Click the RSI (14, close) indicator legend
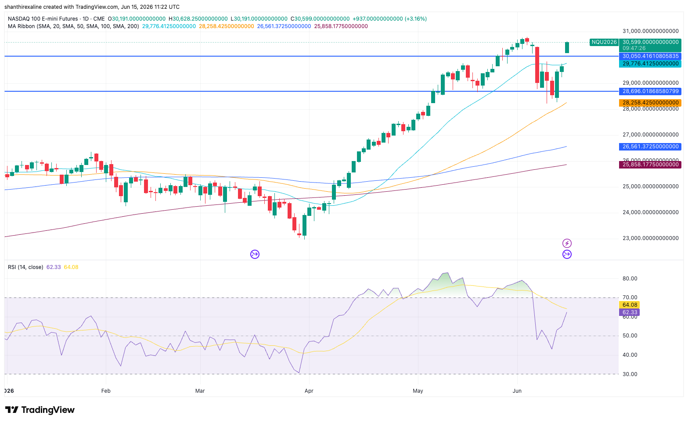The width and height of the screenshot is (688, 423). pyautogui.click(x=25, y=267)
